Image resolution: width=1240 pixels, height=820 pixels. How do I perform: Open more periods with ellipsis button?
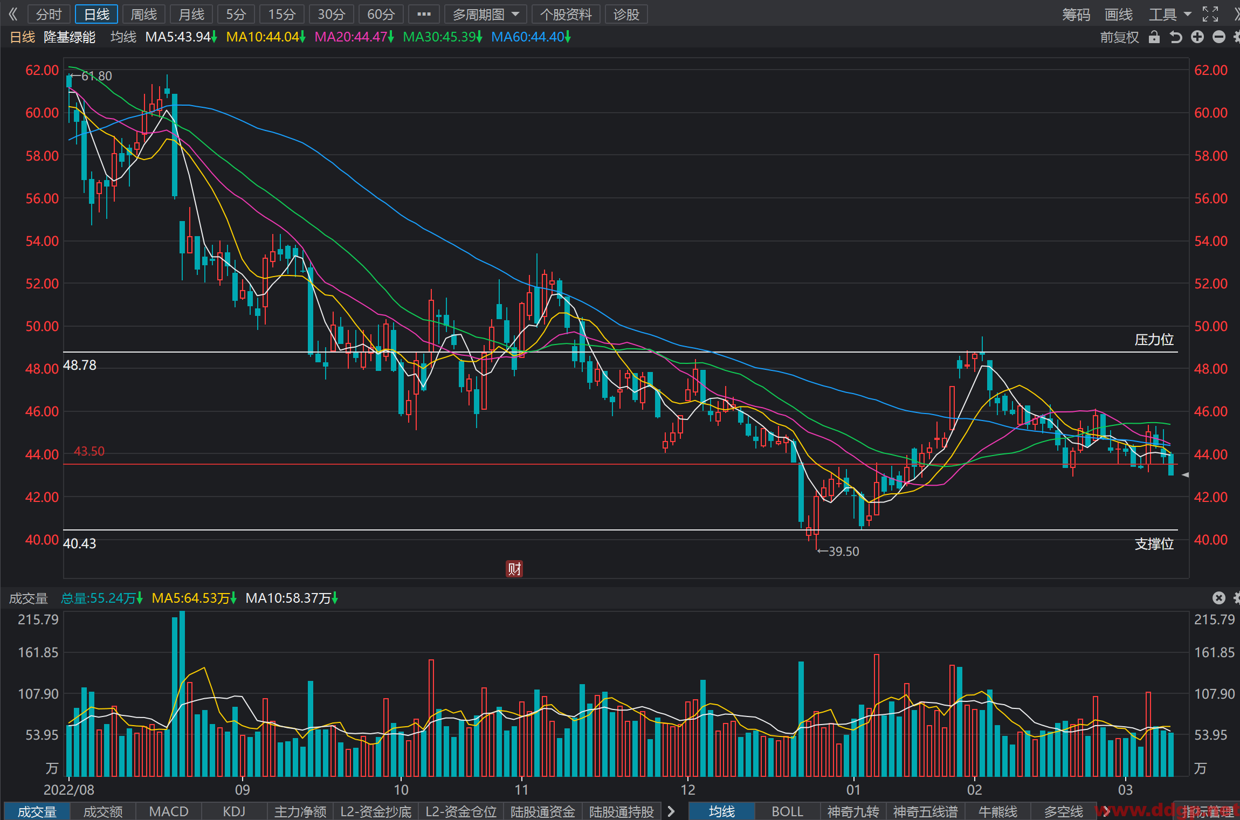click(x=424, y=14)
